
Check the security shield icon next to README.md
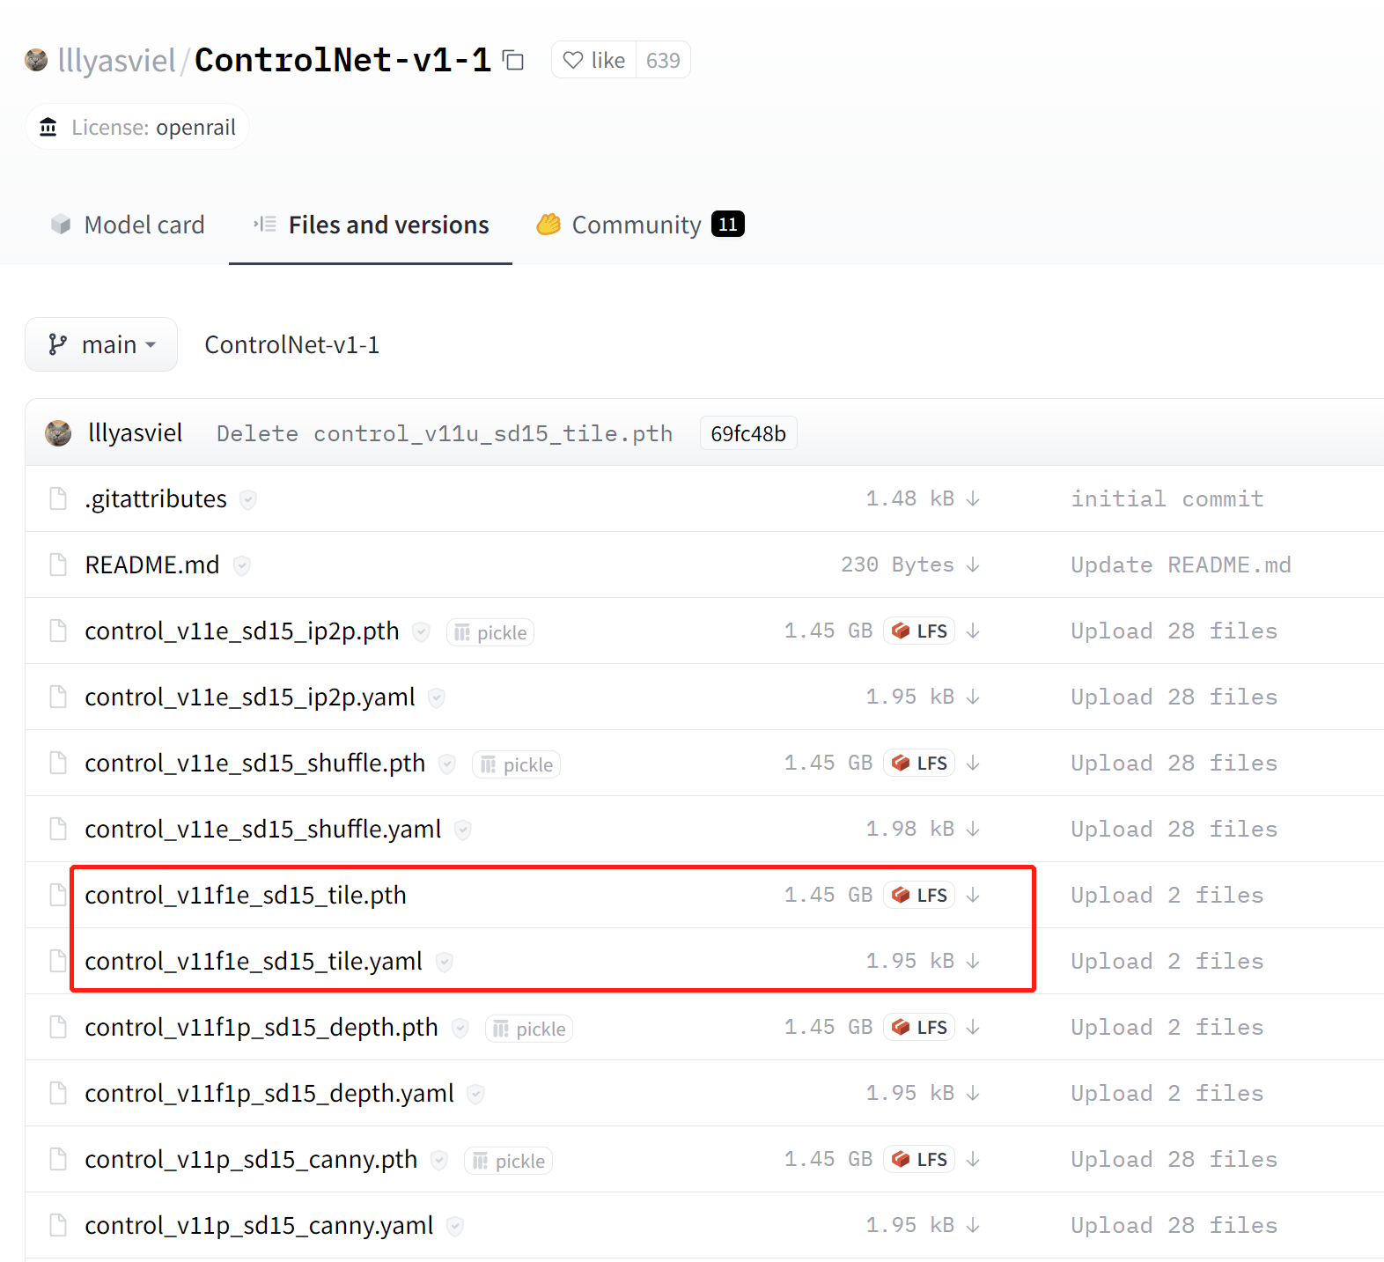pyautogui.click(x=241, y=565)
